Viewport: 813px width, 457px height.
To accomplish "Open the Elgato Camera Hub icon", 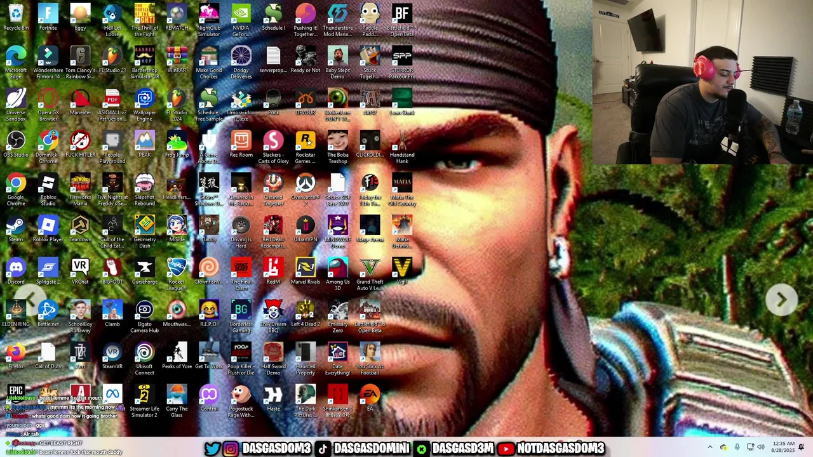I will [x=144, y=316].
